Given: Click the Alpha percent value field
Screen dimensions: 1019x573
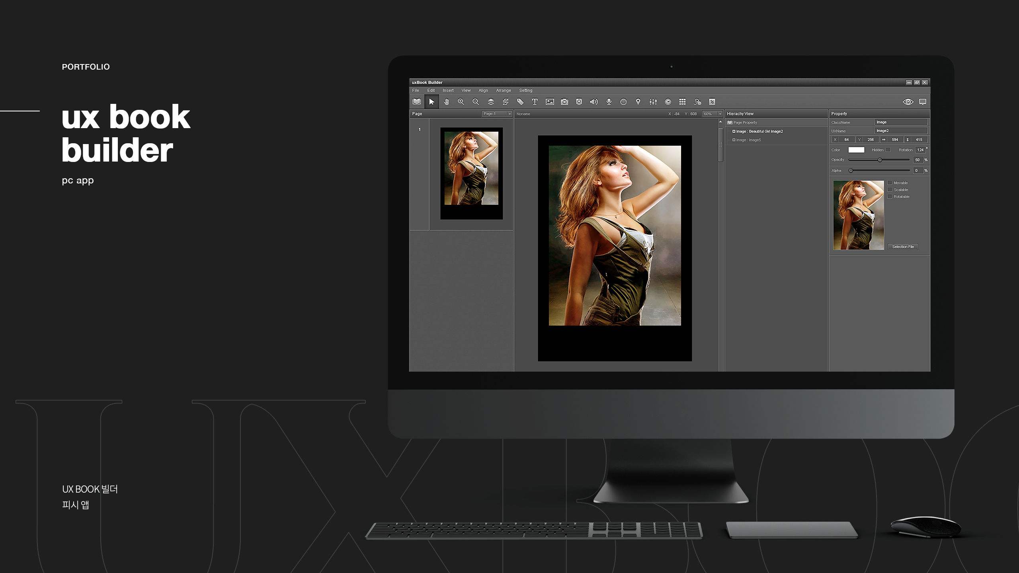Looking at the screenshot, I should [917, 171].
